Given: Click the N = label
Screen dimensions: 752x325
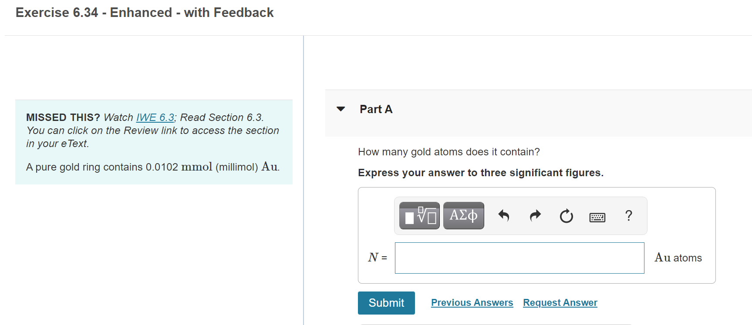Looking at the screenshot, I should click(376, 258).
